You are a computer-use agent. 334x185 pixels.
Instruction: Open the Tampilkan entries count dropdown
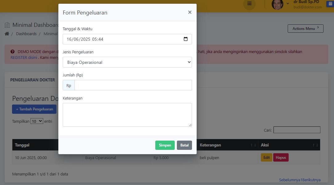coord(37,121)
